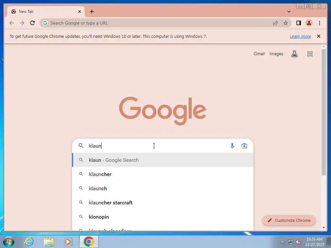This screenshot has width=331, height=248.
Task: Click the scrollbar down arrow
Action: pos(324,228)
